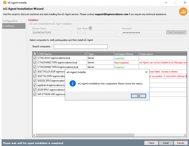Select the egddcsrv4 computer row name
Image resolution: width=189 pixels, height=146 pixels.
[x=51, y=85]
